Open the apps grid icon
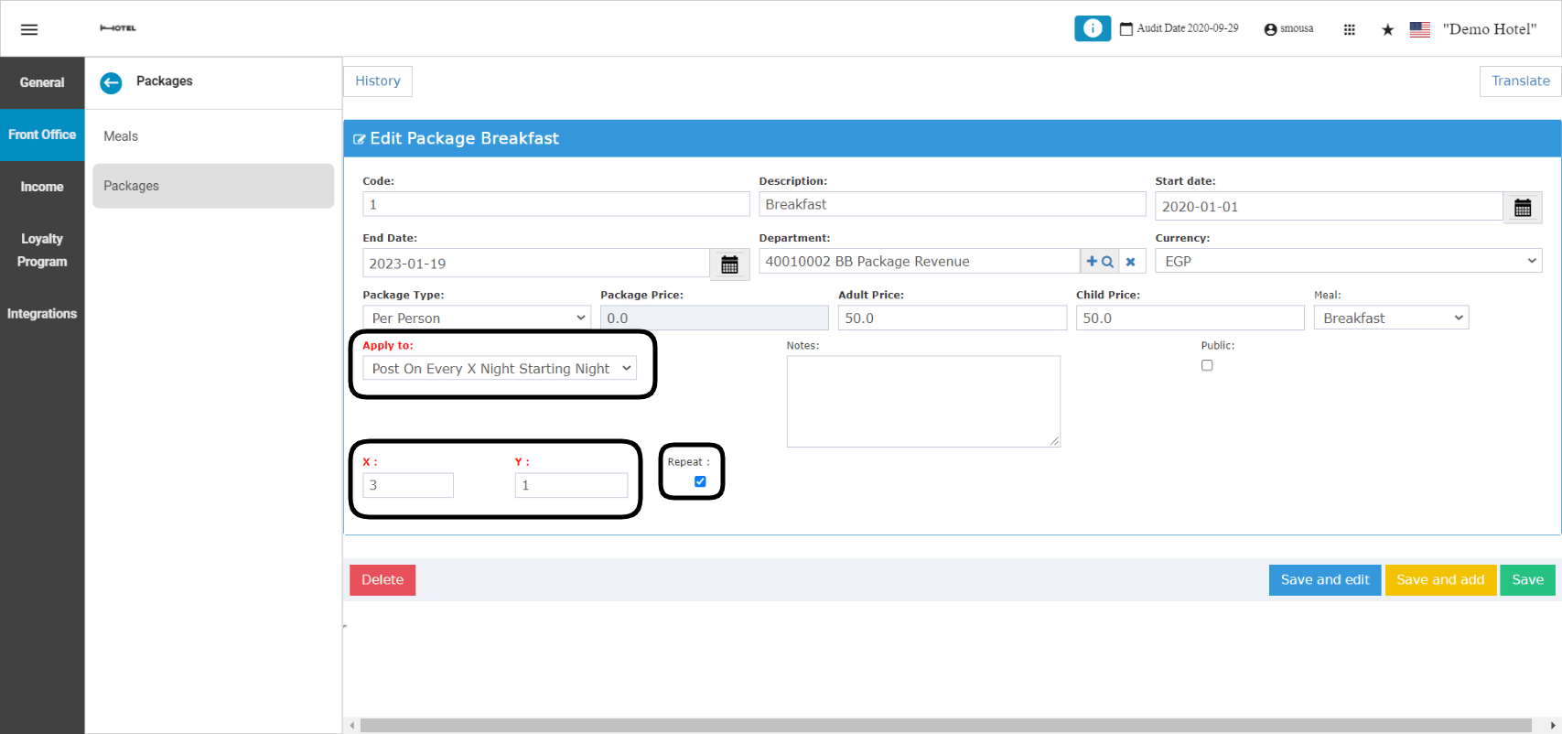The image size is (1562, 734). pyautogui.click(x=1349, y=29)
